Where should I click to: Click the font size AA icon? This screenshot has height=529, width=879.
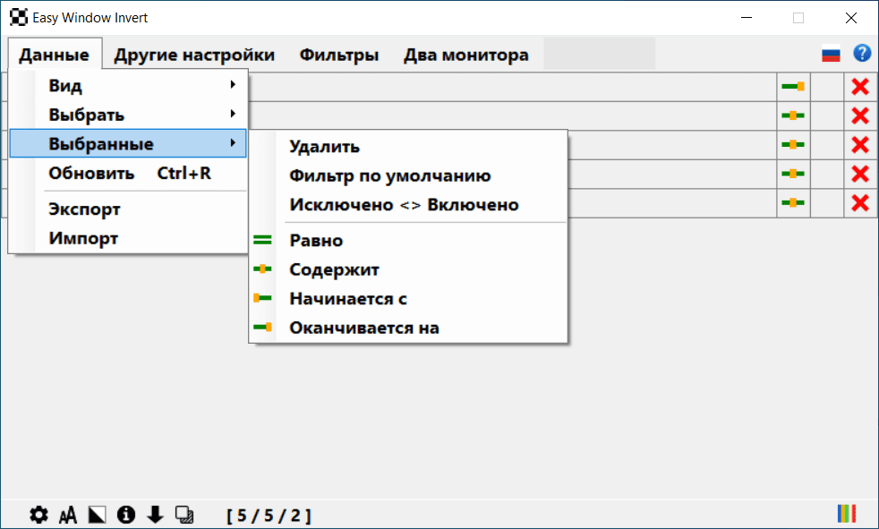pos(68,515)
